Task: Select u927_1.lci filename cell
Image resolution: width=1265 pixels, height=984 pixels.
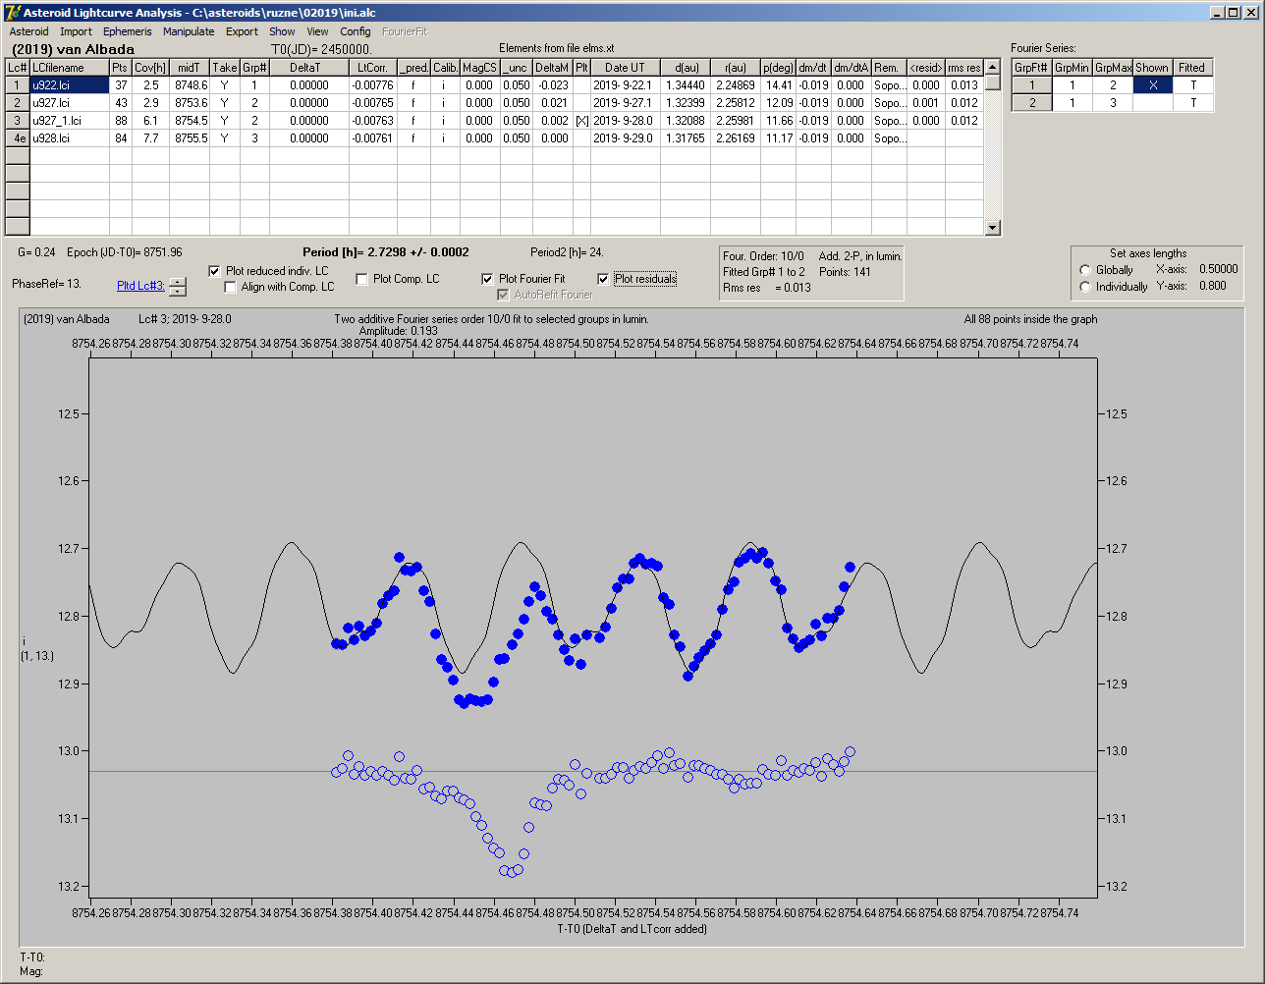Action: tap(69, 121)
